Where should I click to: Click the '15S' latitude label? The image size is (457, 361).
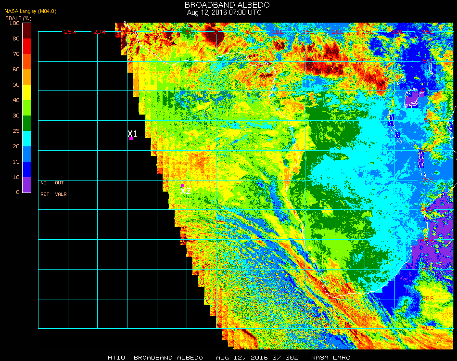click(x=427, y=180)
